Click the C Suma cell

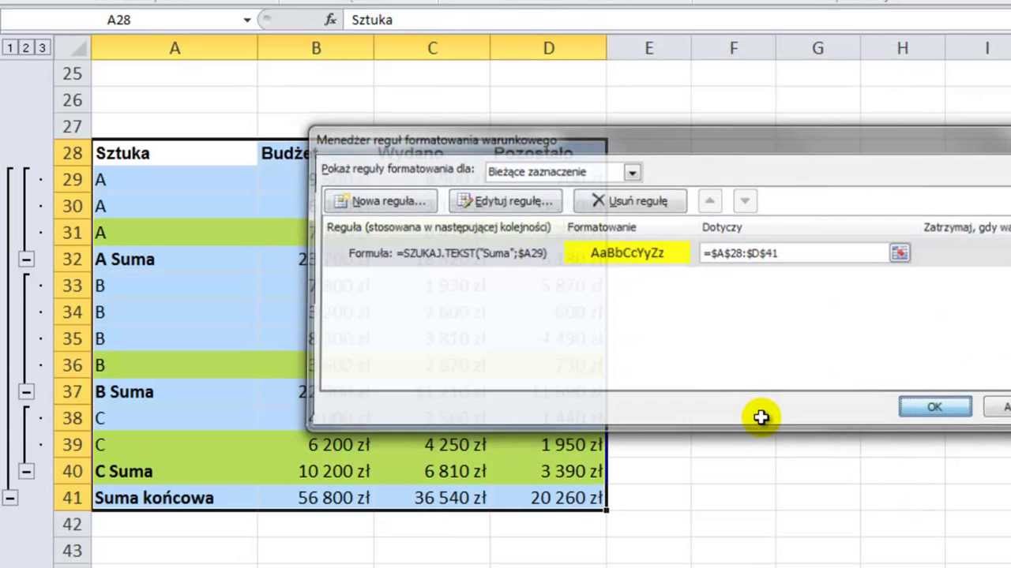175,472
